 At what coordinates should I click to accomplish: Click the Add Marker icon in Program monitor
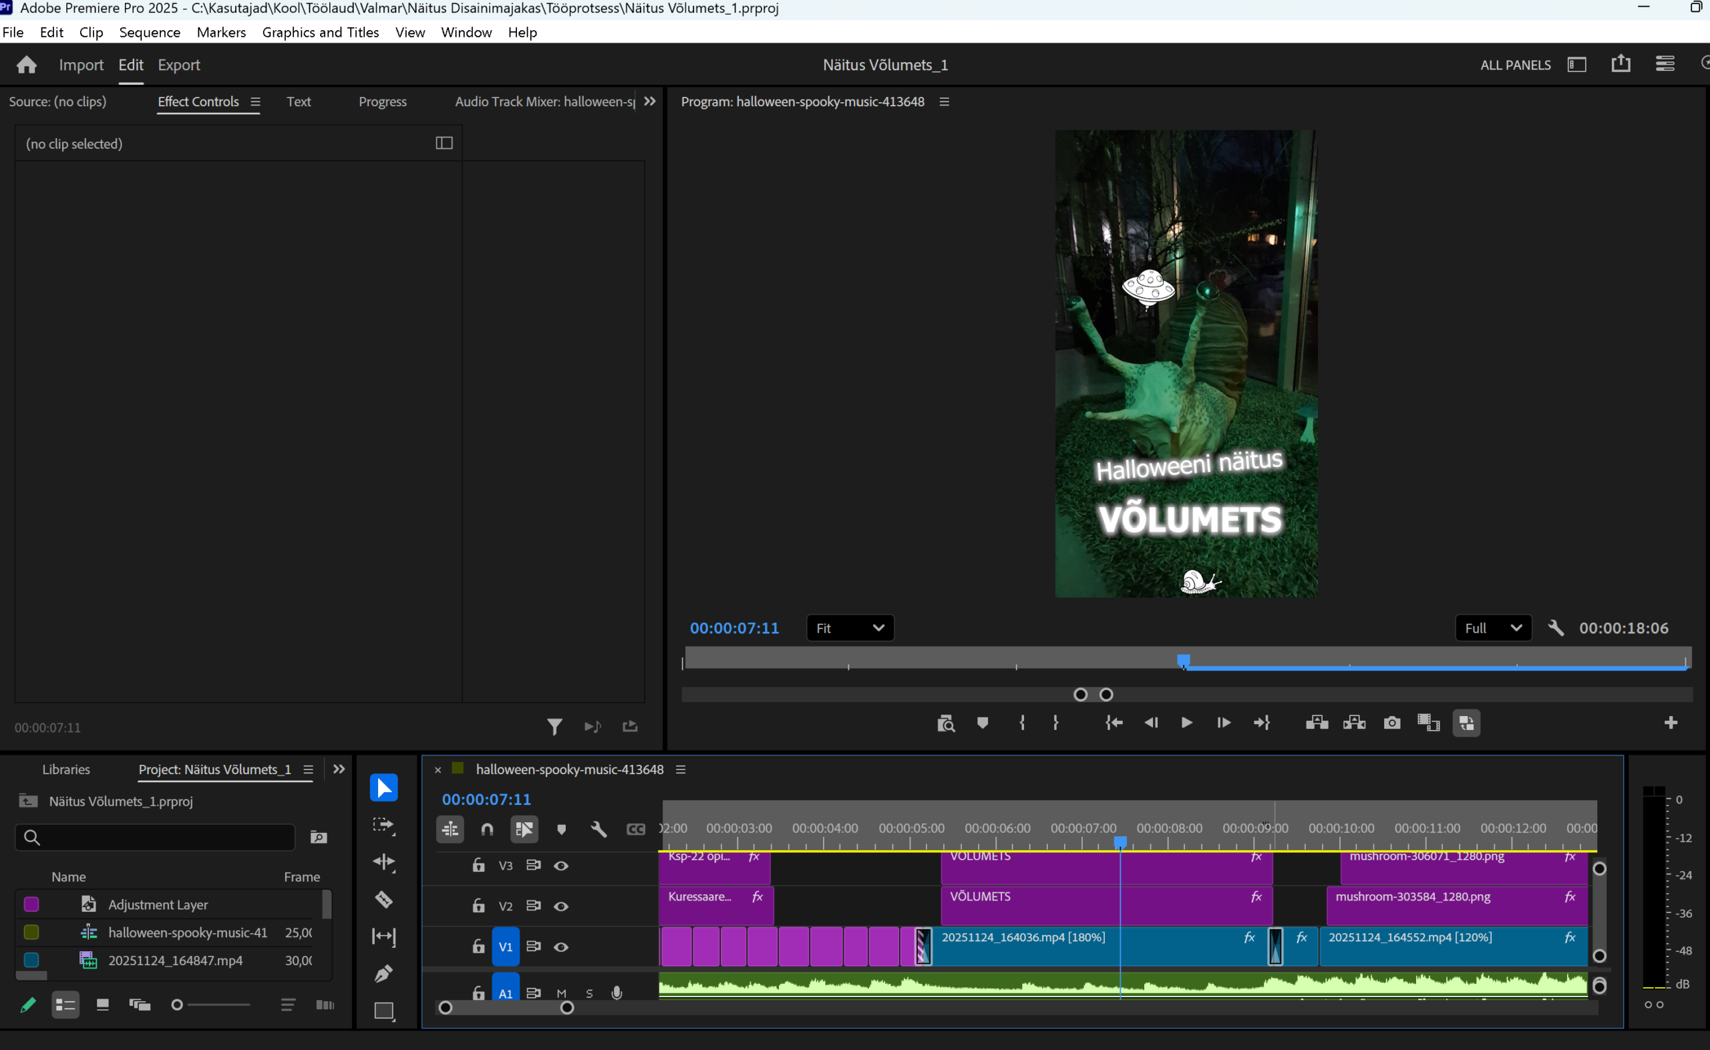[982, 723]
